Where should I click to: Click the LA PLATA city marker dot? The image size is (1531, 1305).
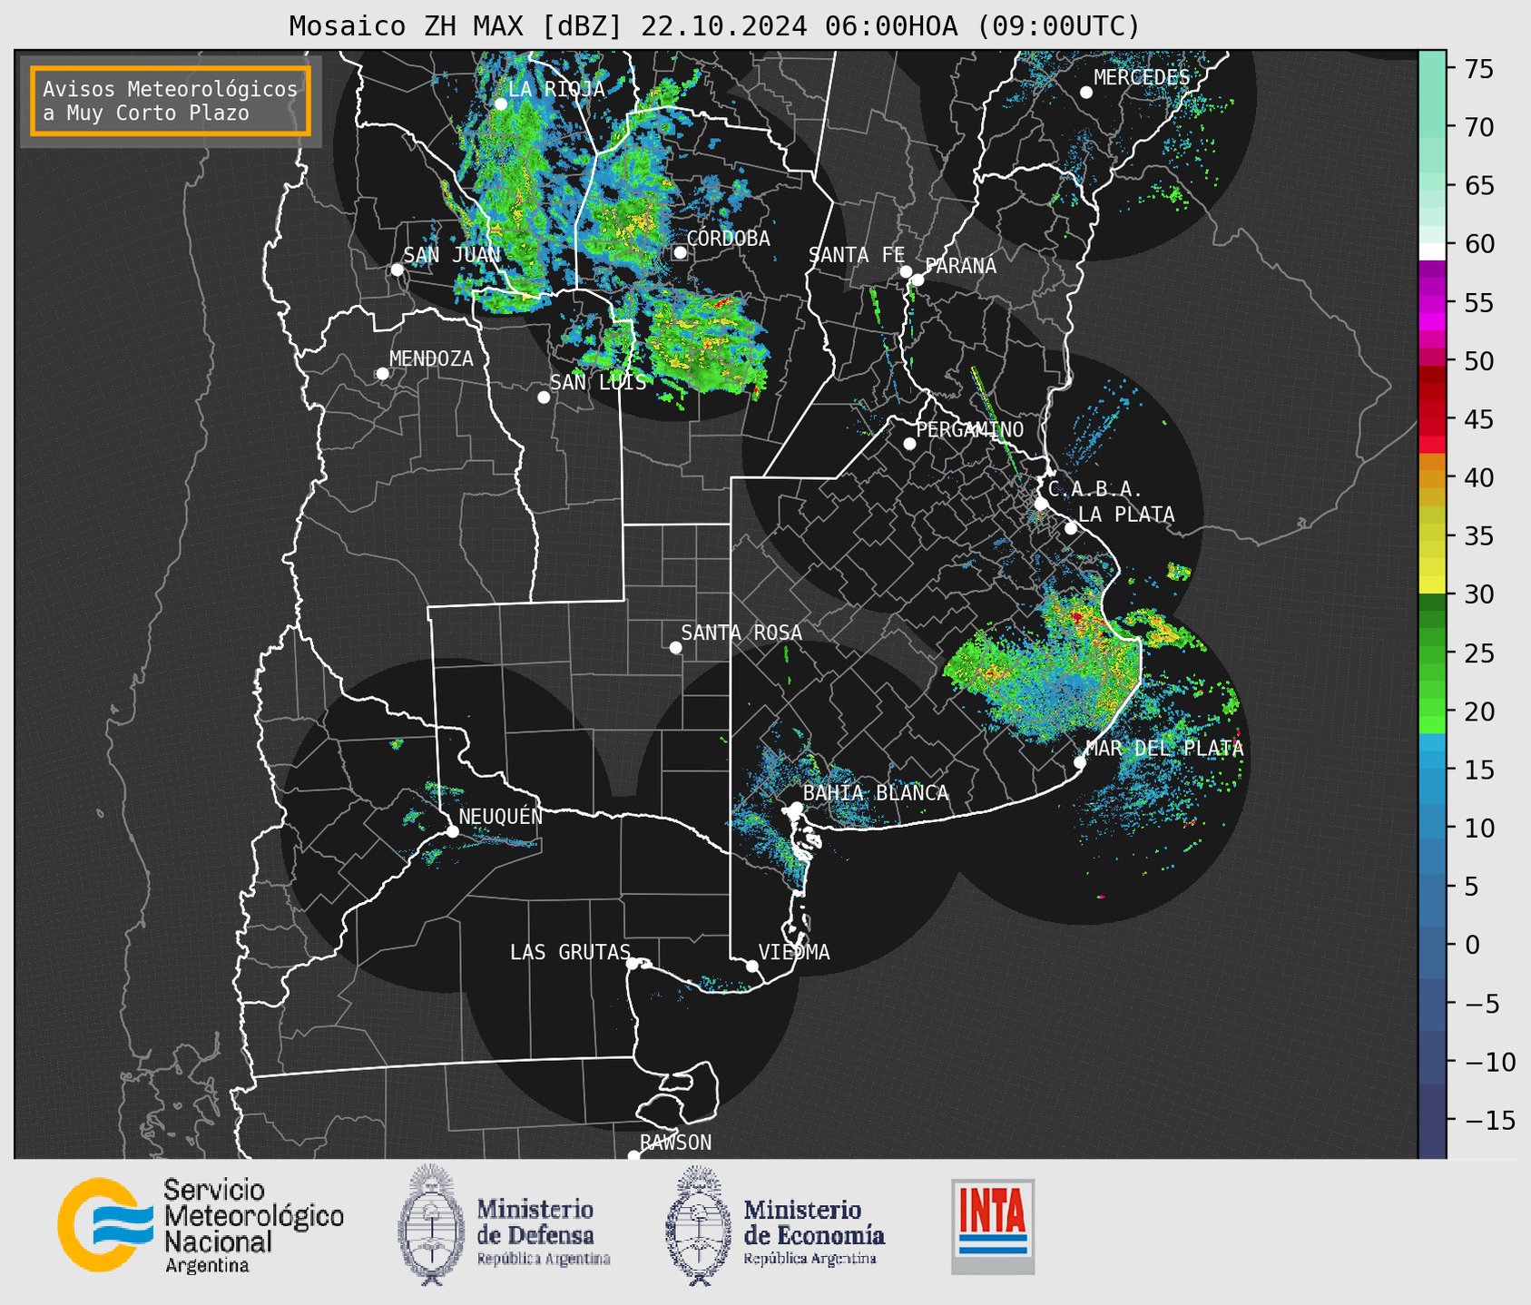pyautogui.click(x=1071, y=528)
